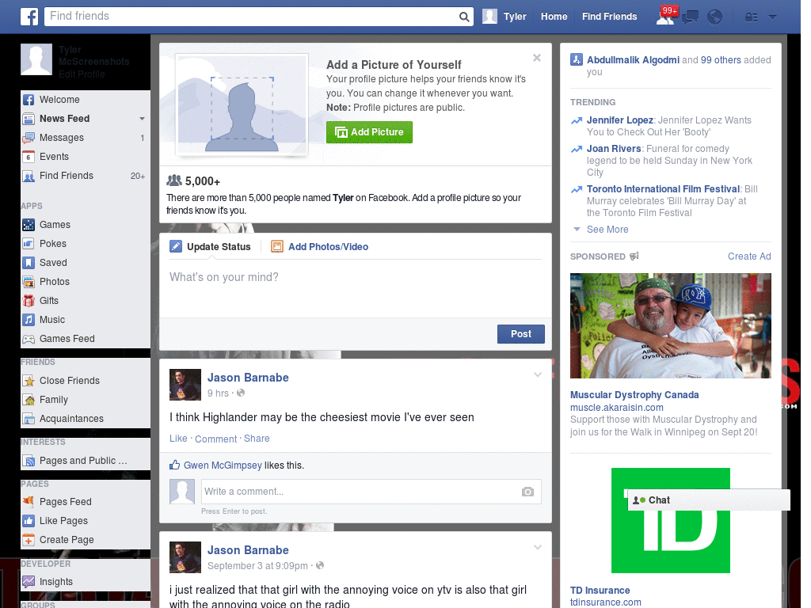Open Acquaintances list icon
The image size is (811, 608).
[29, 419]
